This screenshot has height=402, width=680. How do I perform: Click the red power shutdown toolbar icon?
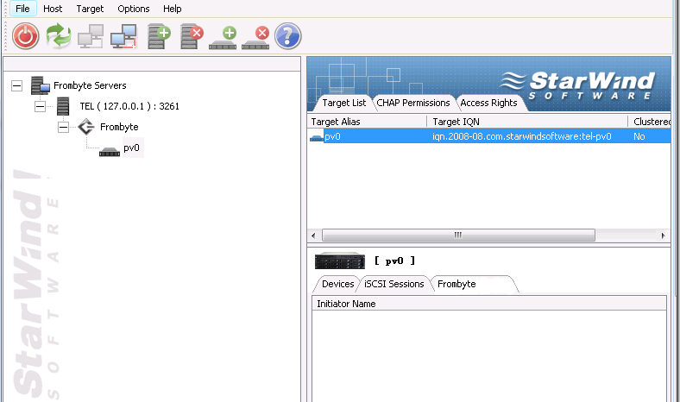[26, 36]
